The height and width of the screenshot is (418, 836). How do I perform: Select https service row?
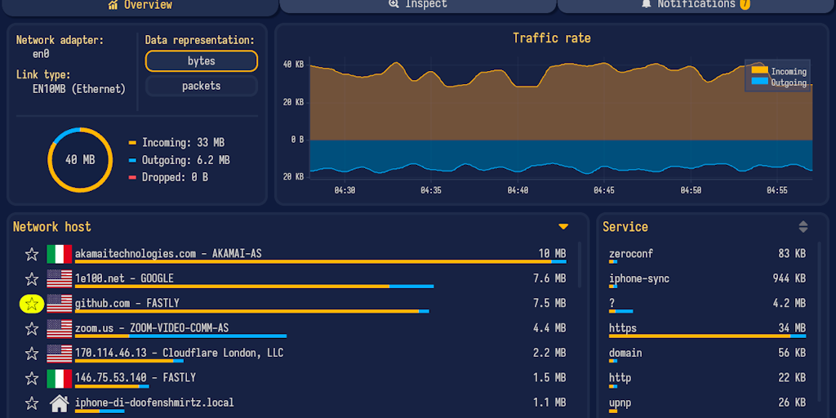pos(708,330)
